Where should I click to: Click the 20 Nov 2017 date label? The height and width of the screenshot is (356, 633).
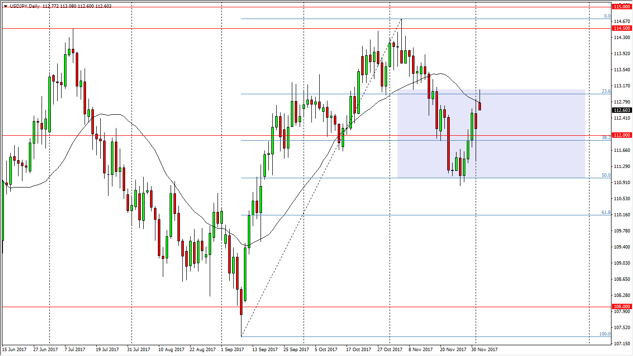click(453, 350)
